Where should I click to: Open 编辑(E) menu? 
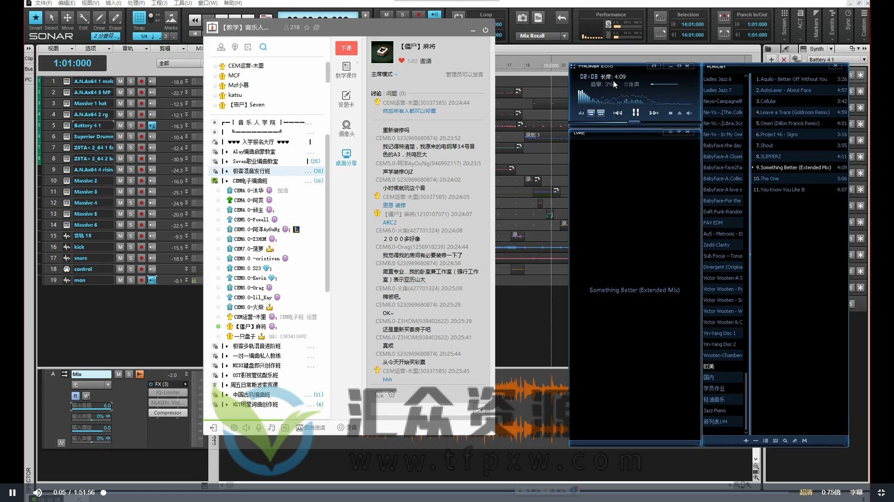click(67, 3)
